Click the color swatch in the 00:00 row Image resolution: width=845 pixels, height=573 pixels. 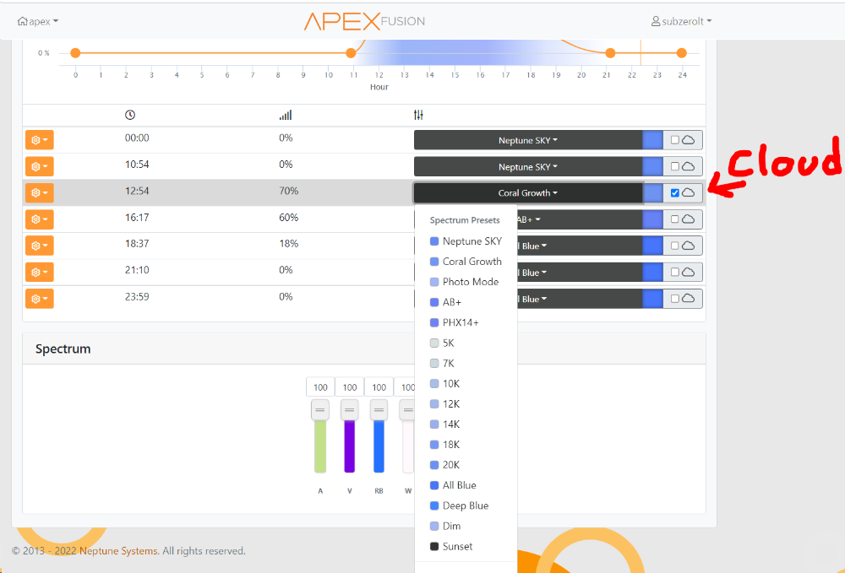coord(652,140)
